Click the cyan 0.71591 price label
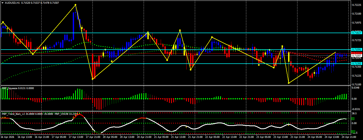Image resolution: width=363 pixels, height=140 pixels. 357,50
